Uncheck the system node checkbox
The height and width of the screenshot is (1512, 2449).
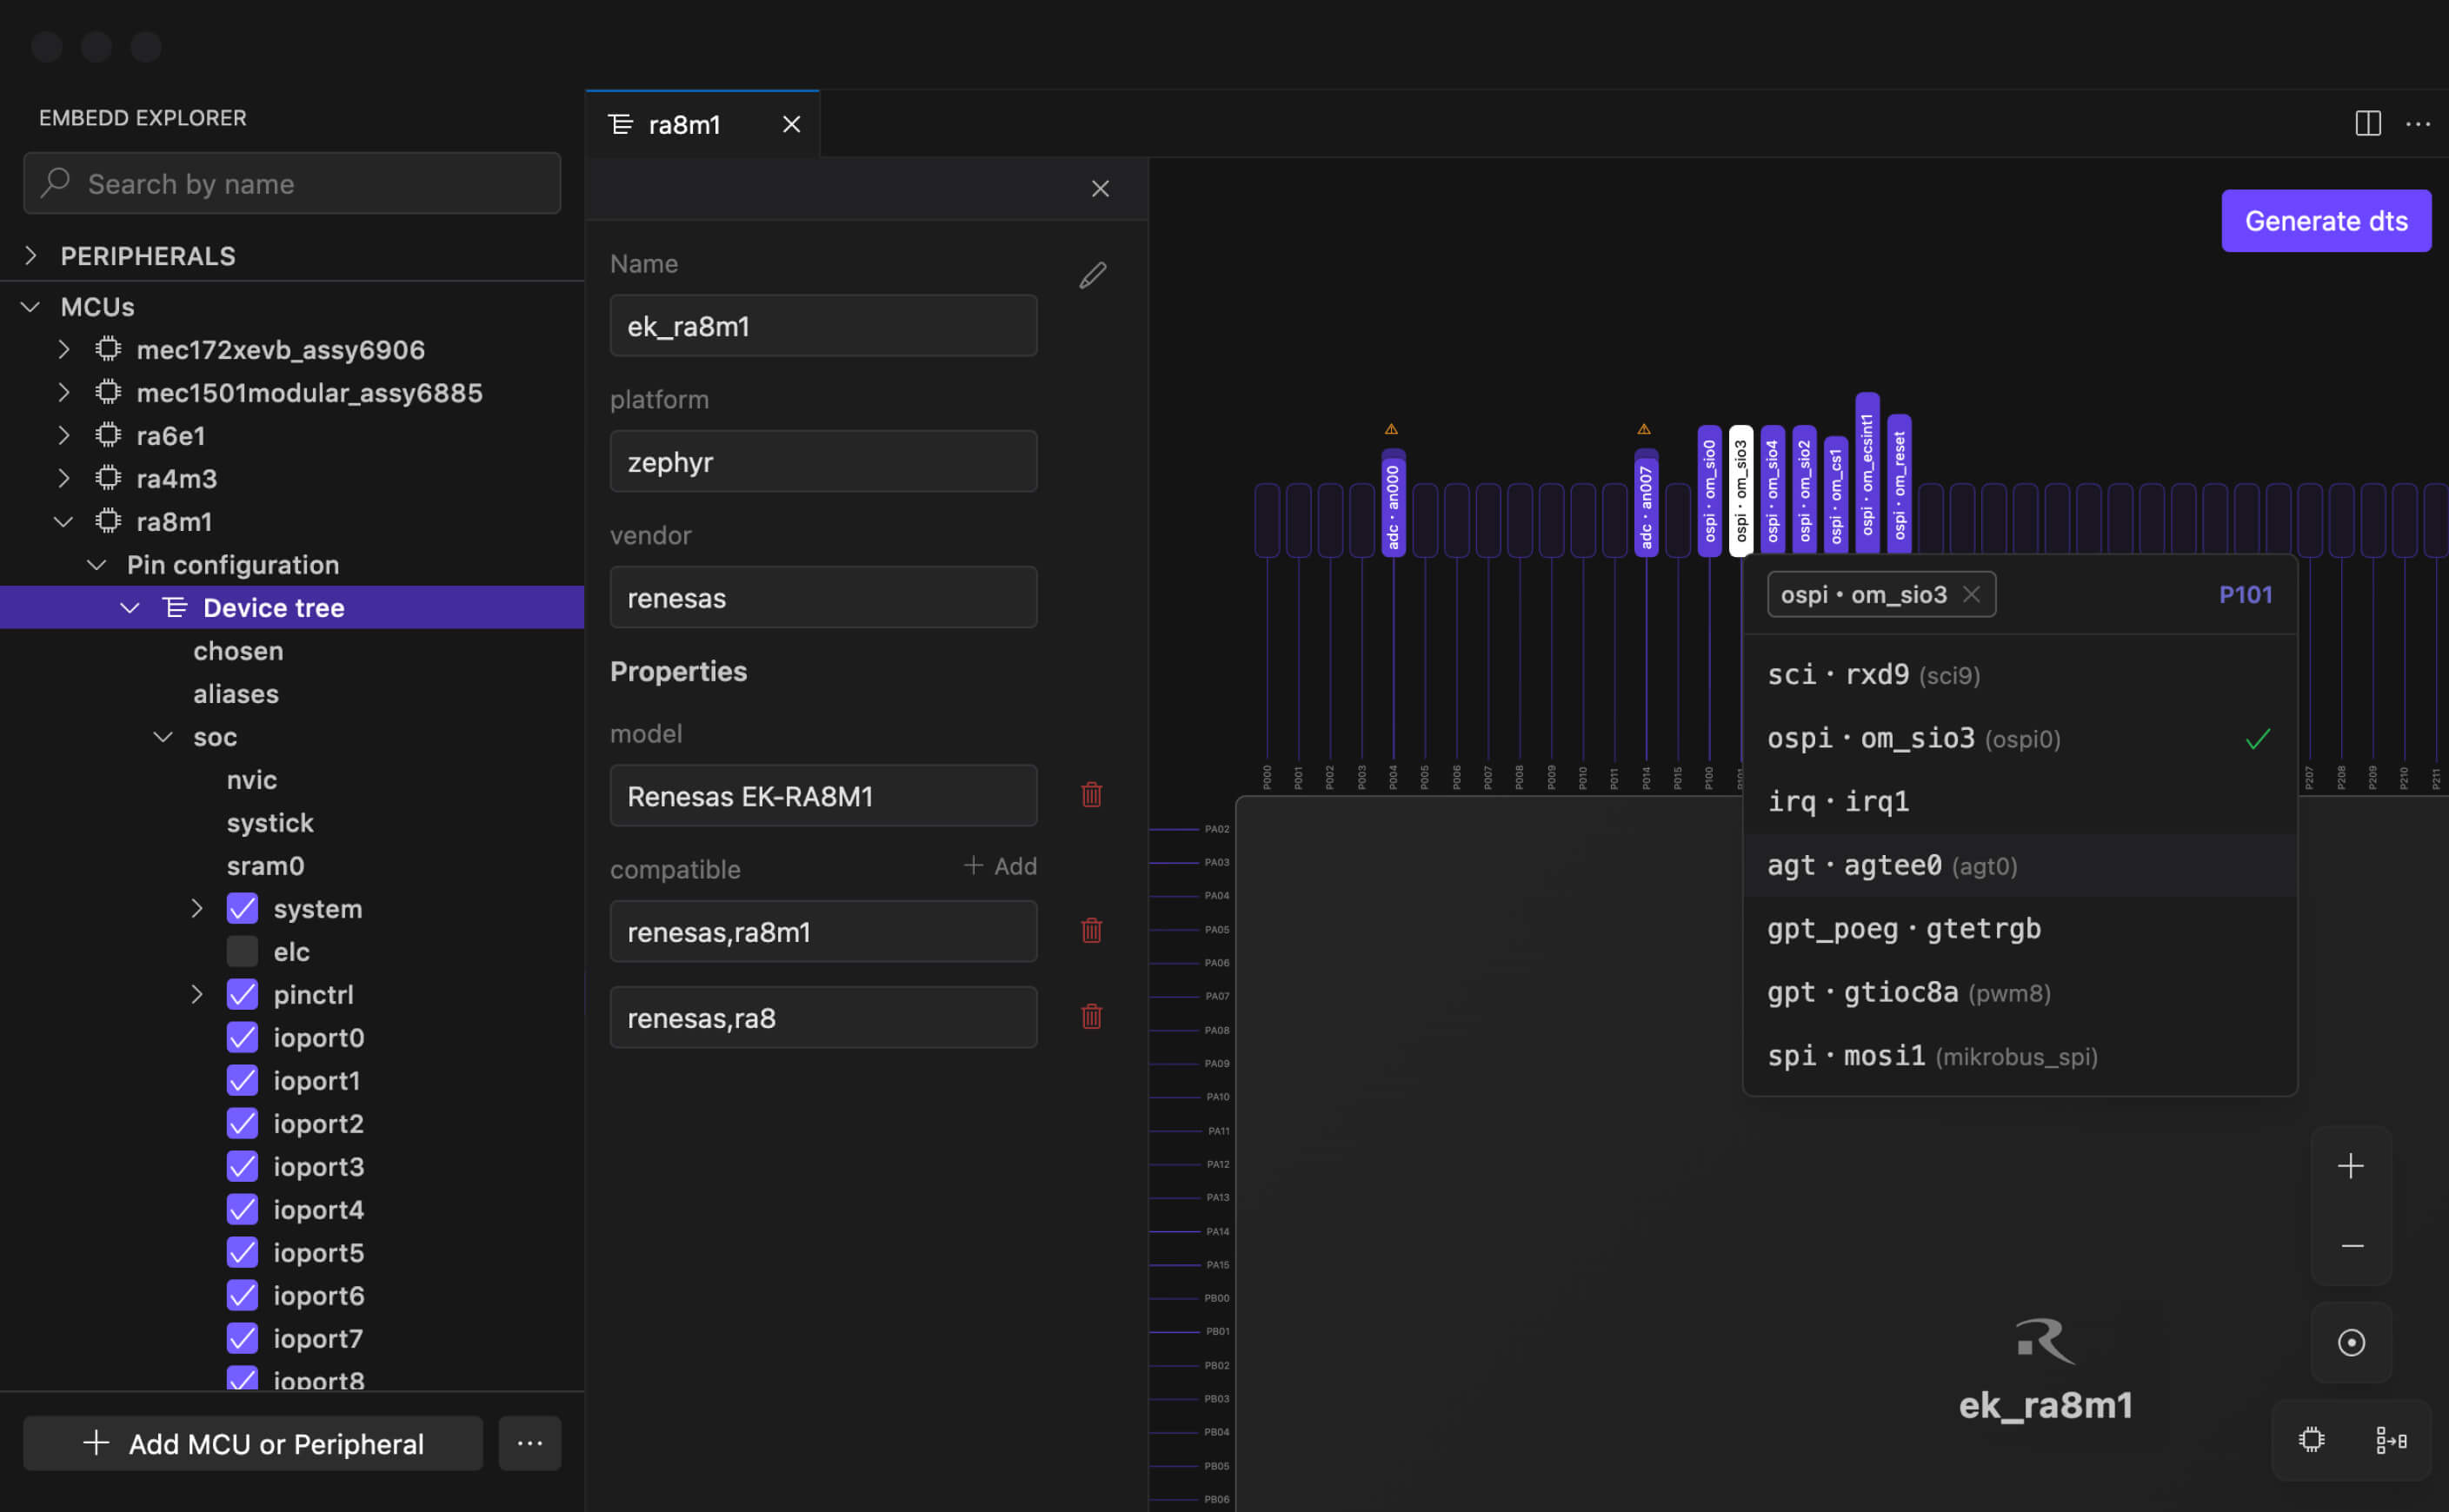[x=242, y=908]
